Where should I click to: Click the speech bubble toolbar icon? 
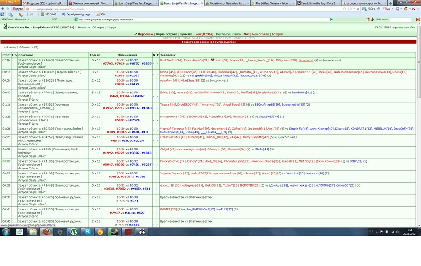point(31,14)
